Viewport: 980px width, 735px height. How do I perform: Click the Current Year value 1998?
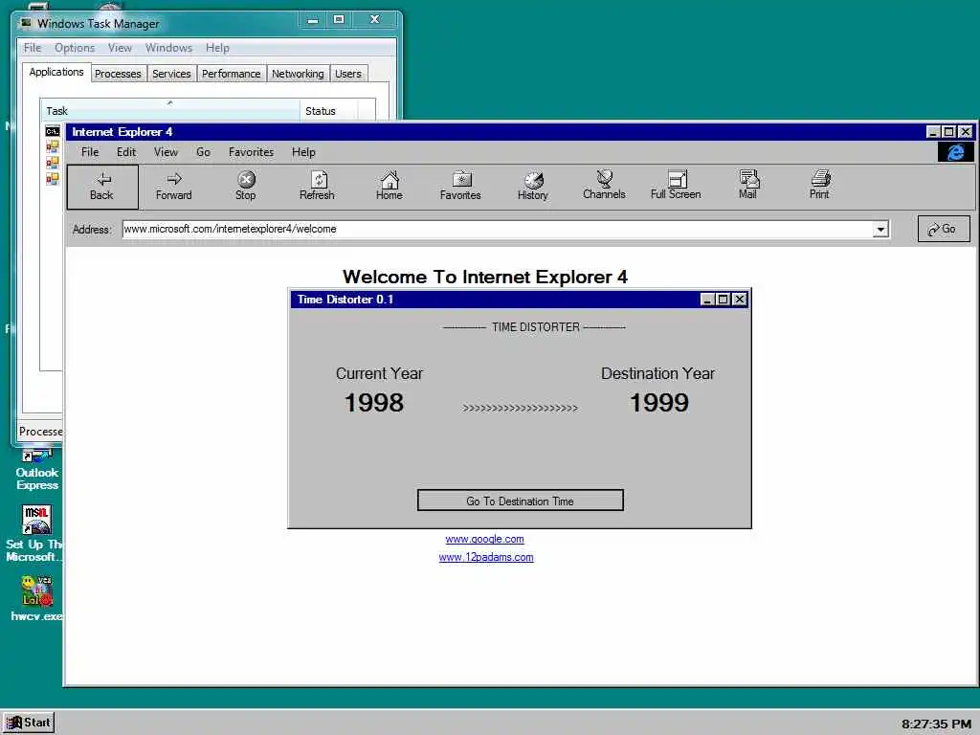coord(374,403)
